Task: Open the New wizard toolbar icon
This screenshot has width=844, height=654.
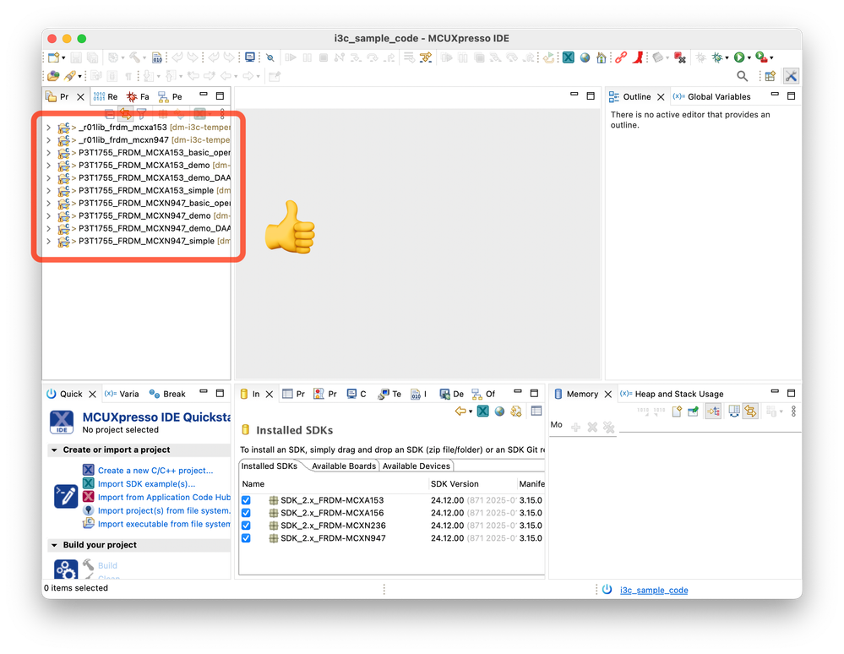Action: (53, 57)
